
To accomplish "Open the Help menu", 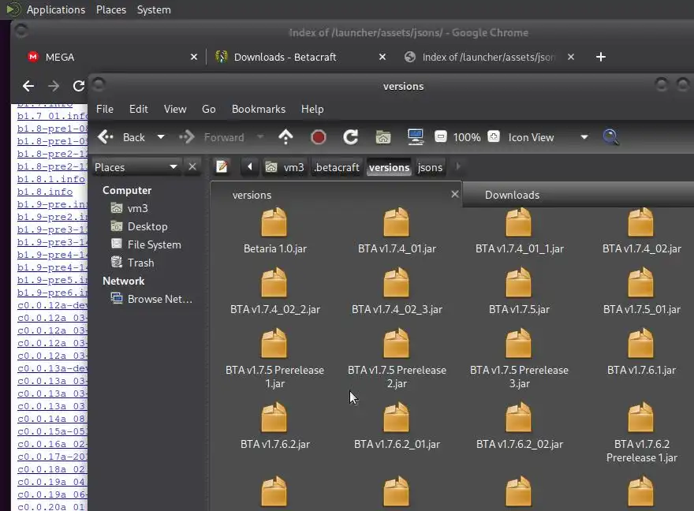I will coord(312,110).
